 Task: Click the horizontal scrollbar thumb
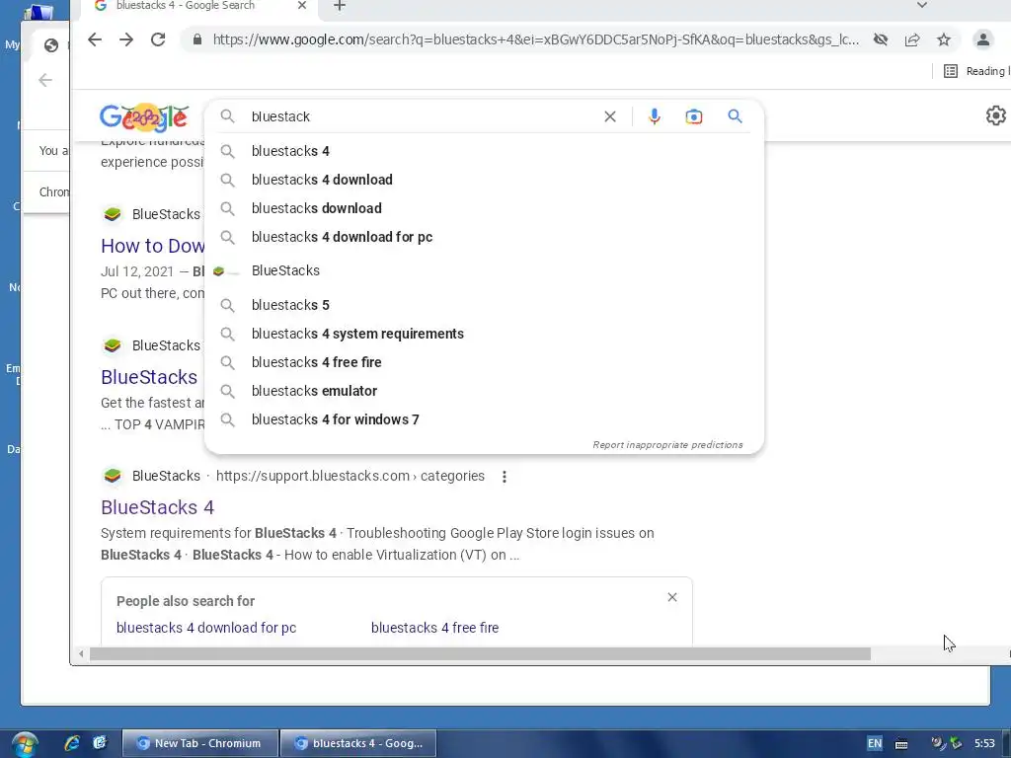[x=481, y=654]
